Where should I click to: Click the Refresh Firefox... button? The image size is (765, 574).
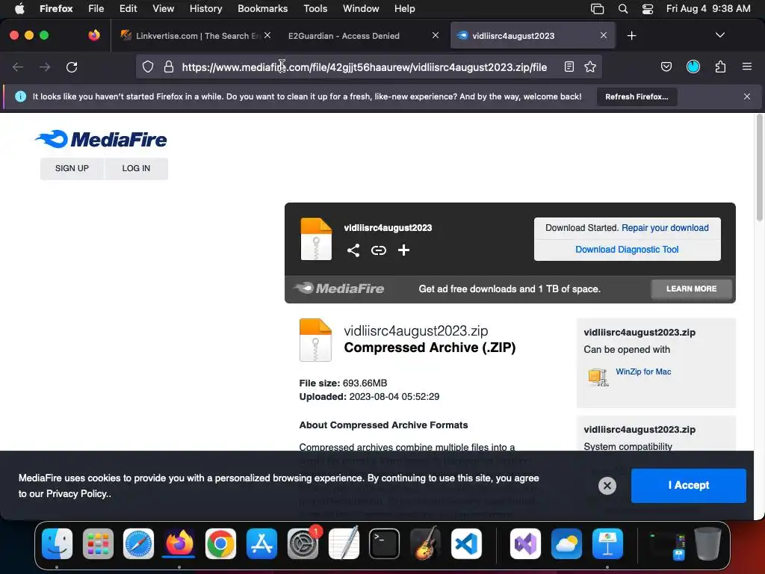[637, 96]
